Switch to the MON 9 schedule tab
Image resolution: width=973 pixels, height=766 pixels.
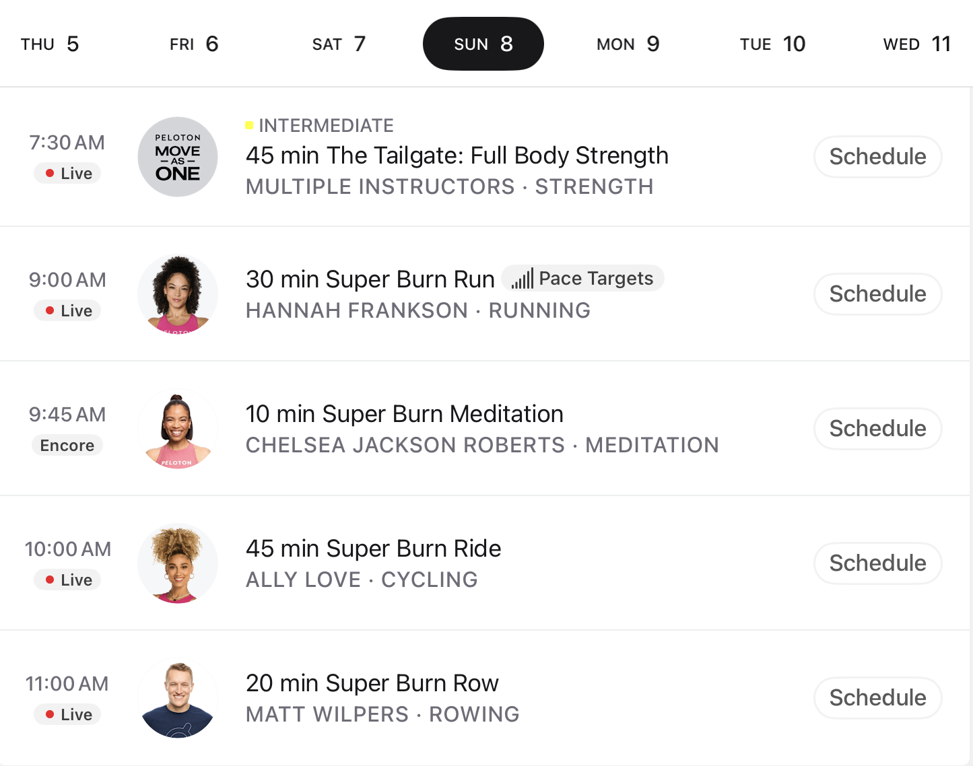click(627, 43)
